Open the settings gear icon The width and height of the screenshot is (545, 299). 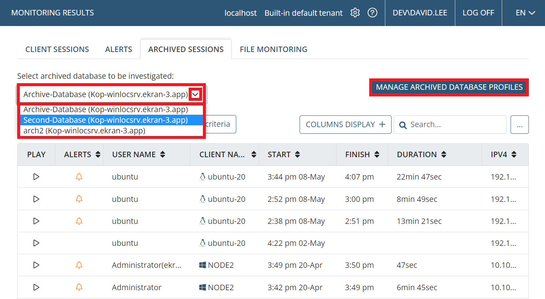point(355,13)
